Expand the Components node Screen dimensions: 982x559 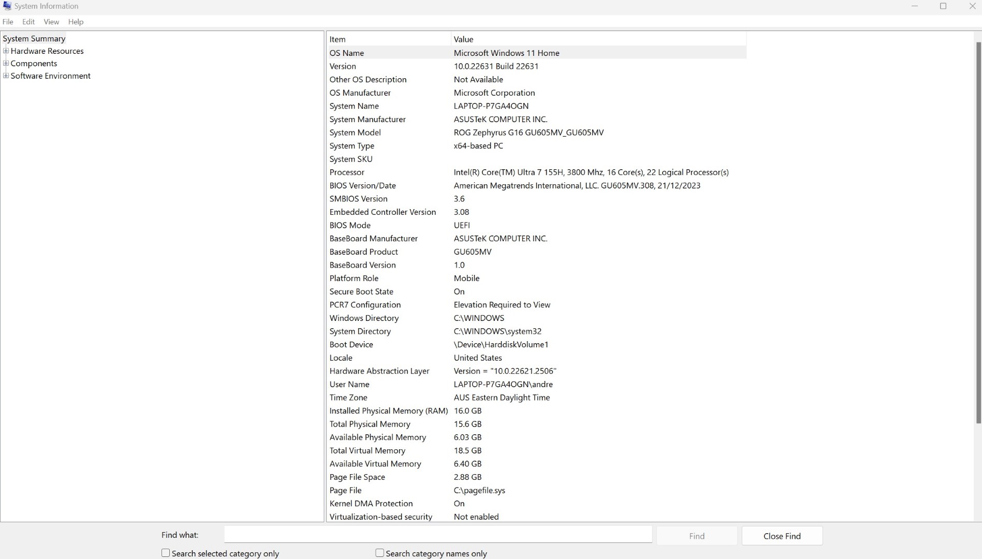tap(6, 63)
